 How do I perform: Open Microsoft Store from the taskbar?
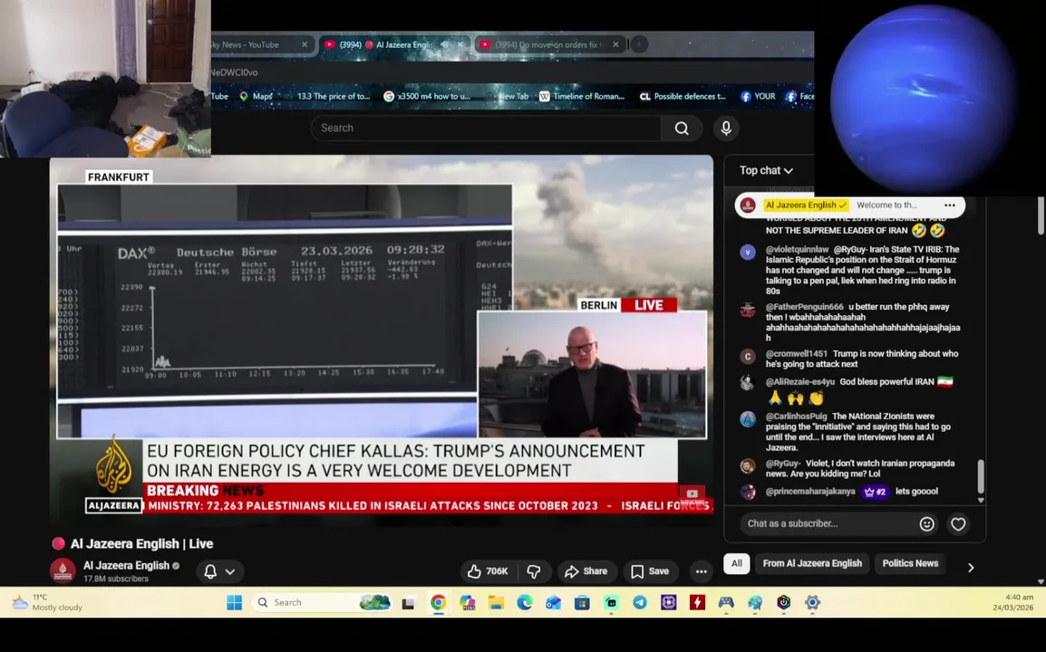click(x=582, y=603)
